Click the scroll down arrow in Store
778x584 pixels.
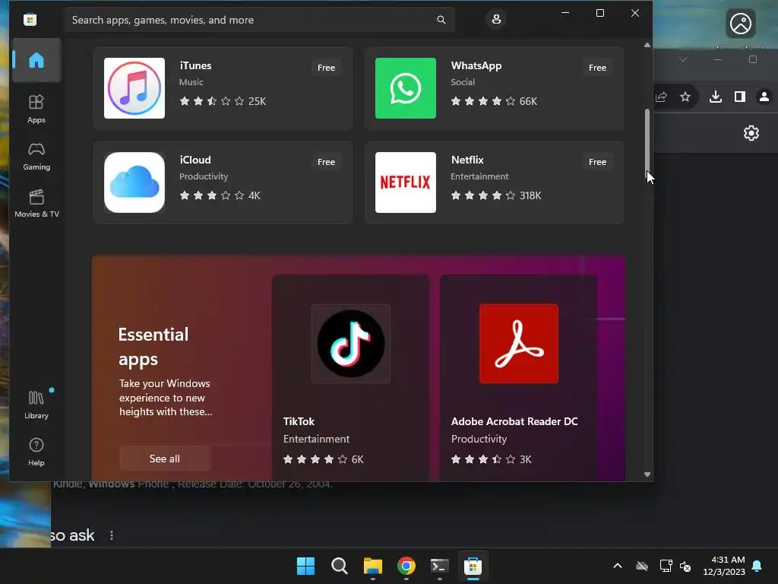point(647,474)
